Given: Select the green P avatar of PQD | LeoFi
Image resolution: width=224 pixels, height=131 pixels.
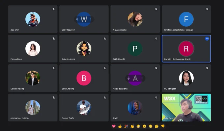Looking at the screenshot, I should click(x=135, y=49).
